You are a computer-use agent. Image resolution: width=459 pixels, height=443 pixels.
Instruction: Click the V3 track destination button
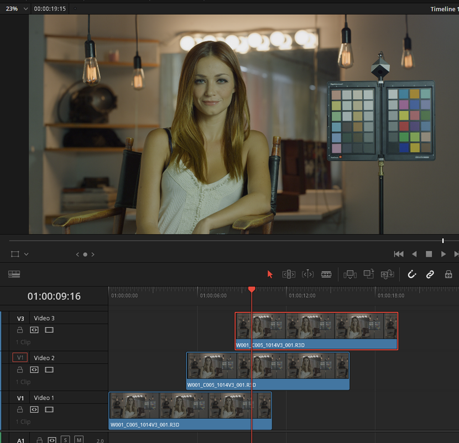click(20, 318)
